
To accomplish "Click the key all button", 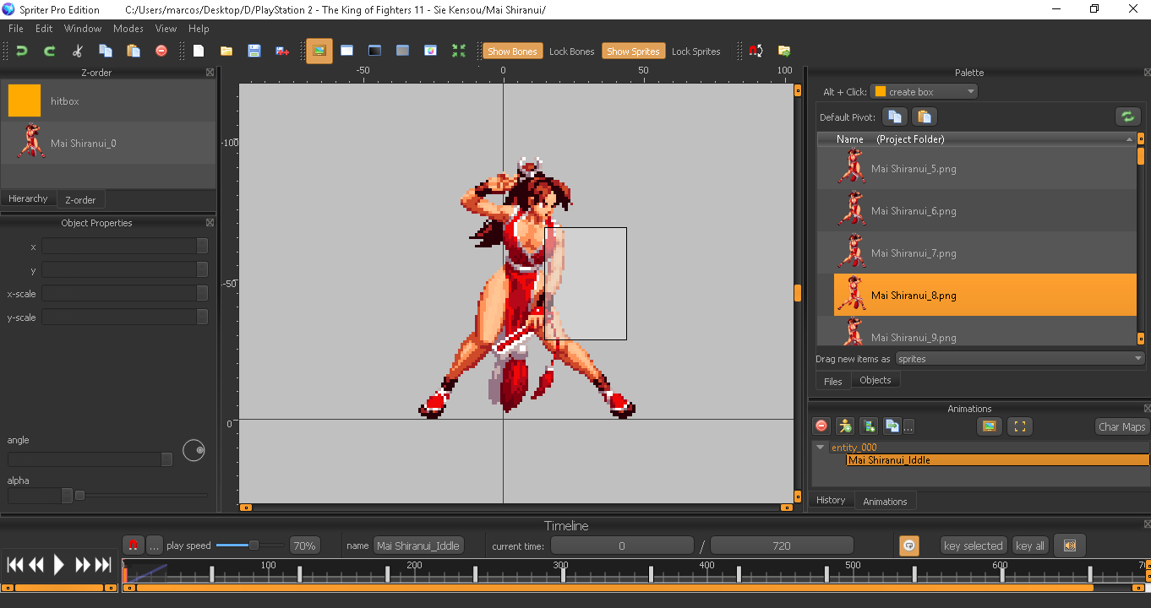I will (x=1029, y=546).
